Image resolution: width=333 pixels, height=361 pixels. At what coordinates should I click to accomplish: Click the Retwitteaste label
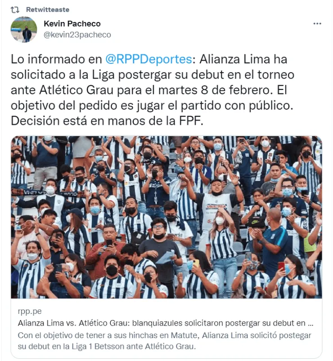[x=48, y=10]
